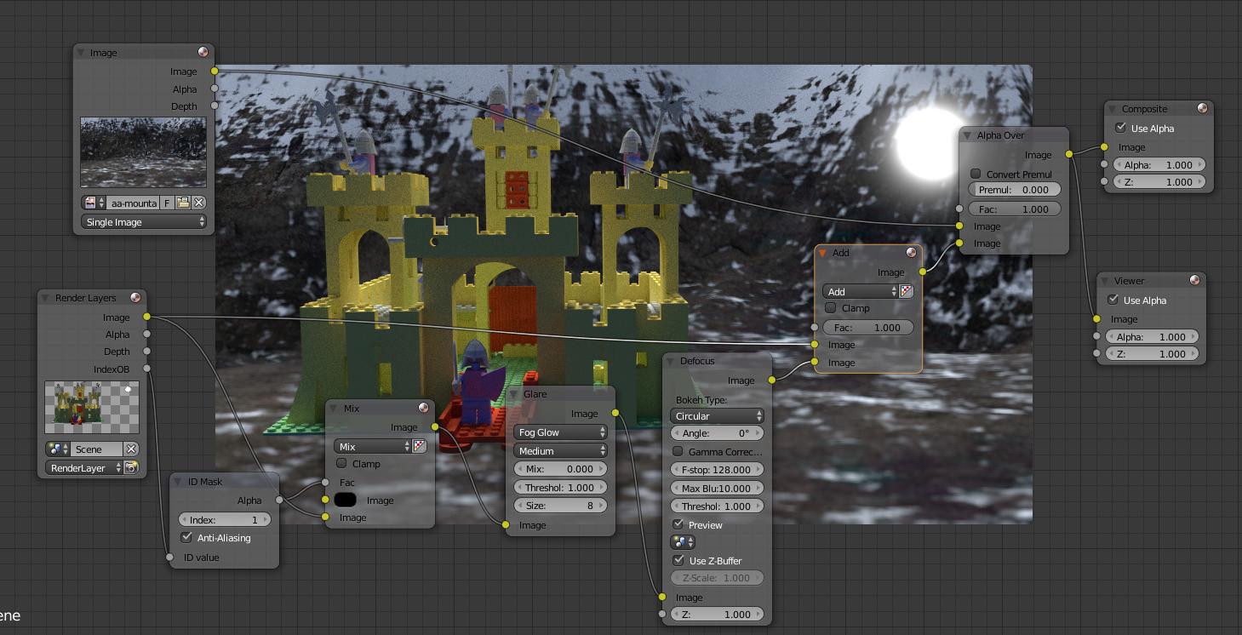Unlink image with X icon in Image node
Screen dimensions: 1242x635
click(199, 203)
